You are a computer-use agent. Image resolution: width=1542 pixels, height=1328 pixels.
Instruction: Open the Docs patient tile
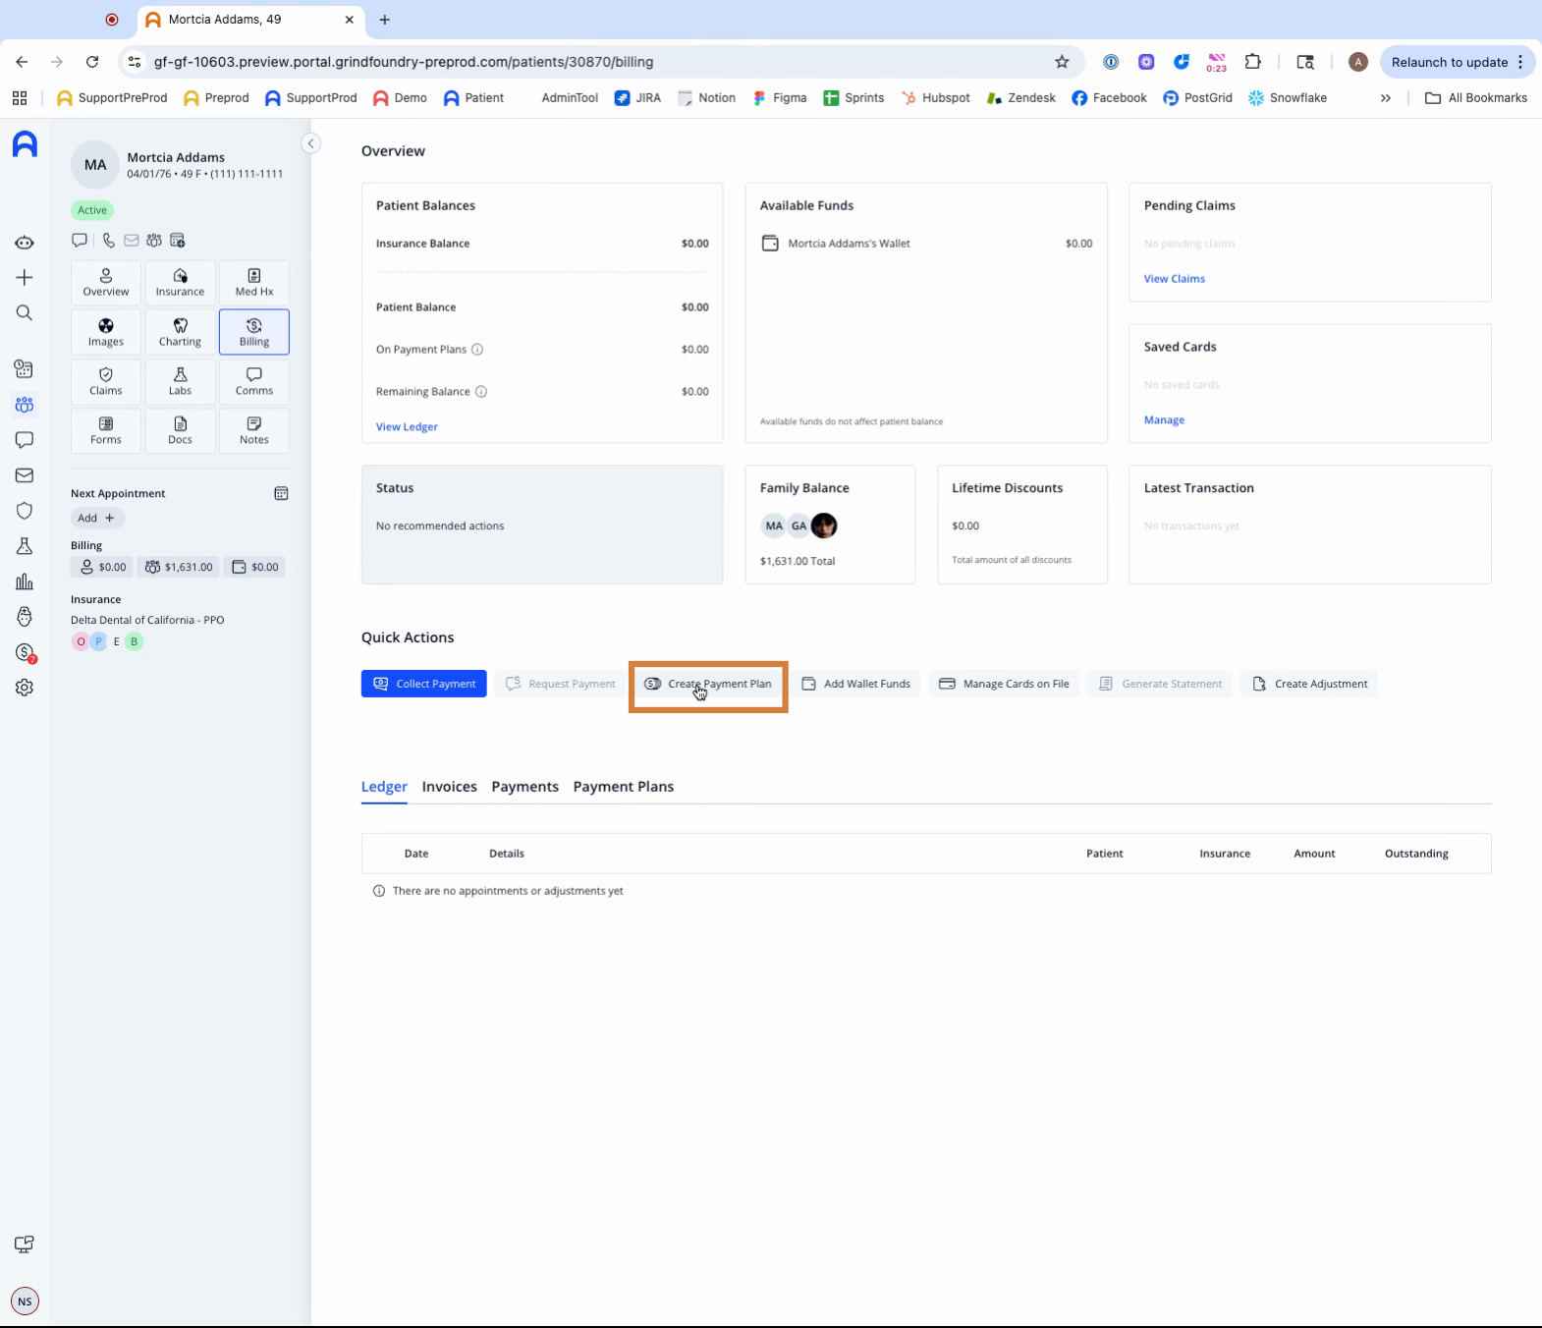pyautogui.click(x=180, y=430)
